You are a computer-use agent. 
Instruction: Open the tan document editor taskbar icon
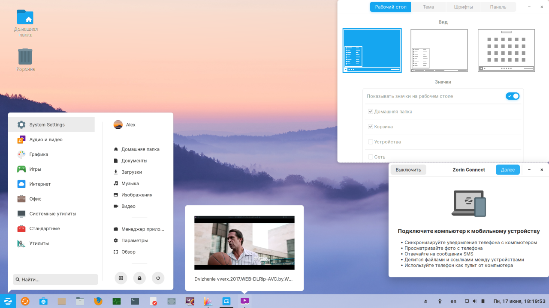(62, 301)
